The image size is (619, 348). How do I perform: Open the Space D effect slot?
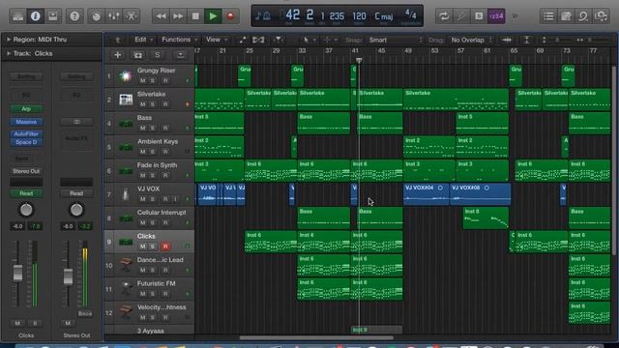[26, 142]
